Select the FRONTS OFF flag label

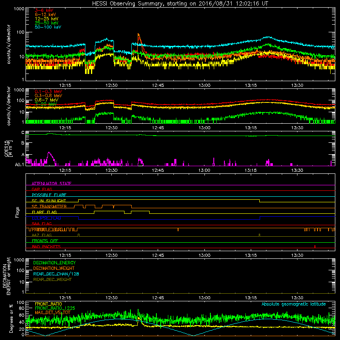(x=45, y=241)
